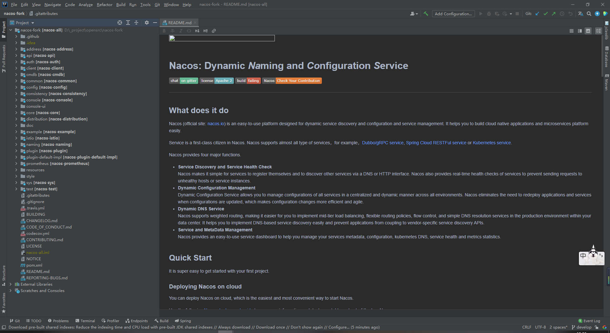Click the develop git branch widget
This screenshot has height=333, width=610.
coord(581,327)
